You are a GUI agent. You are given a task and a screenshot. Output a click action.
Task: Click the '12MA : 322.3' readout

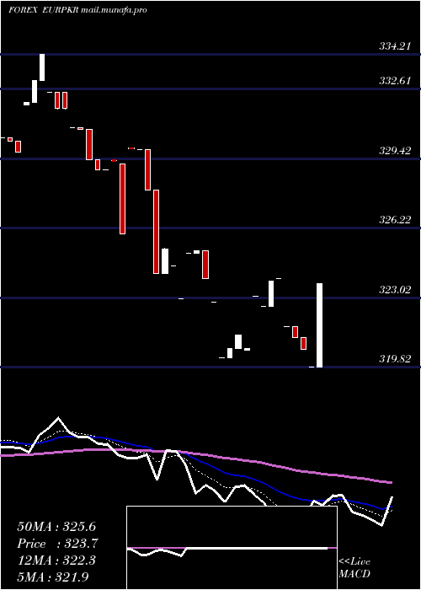click(x=56, y=560)
